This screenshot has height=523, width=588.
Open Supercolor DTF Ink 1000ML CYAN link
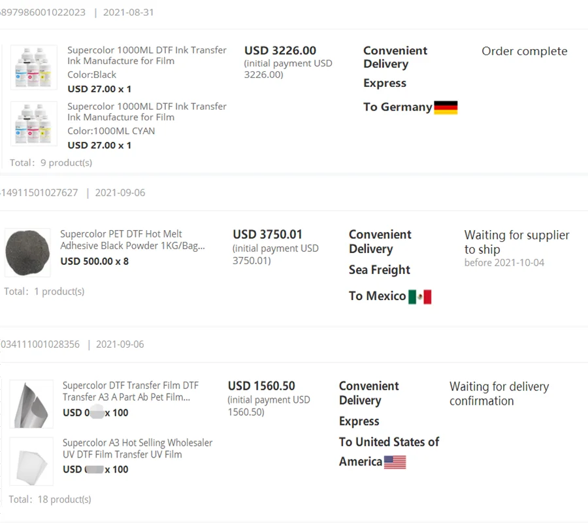click(147, 112)
